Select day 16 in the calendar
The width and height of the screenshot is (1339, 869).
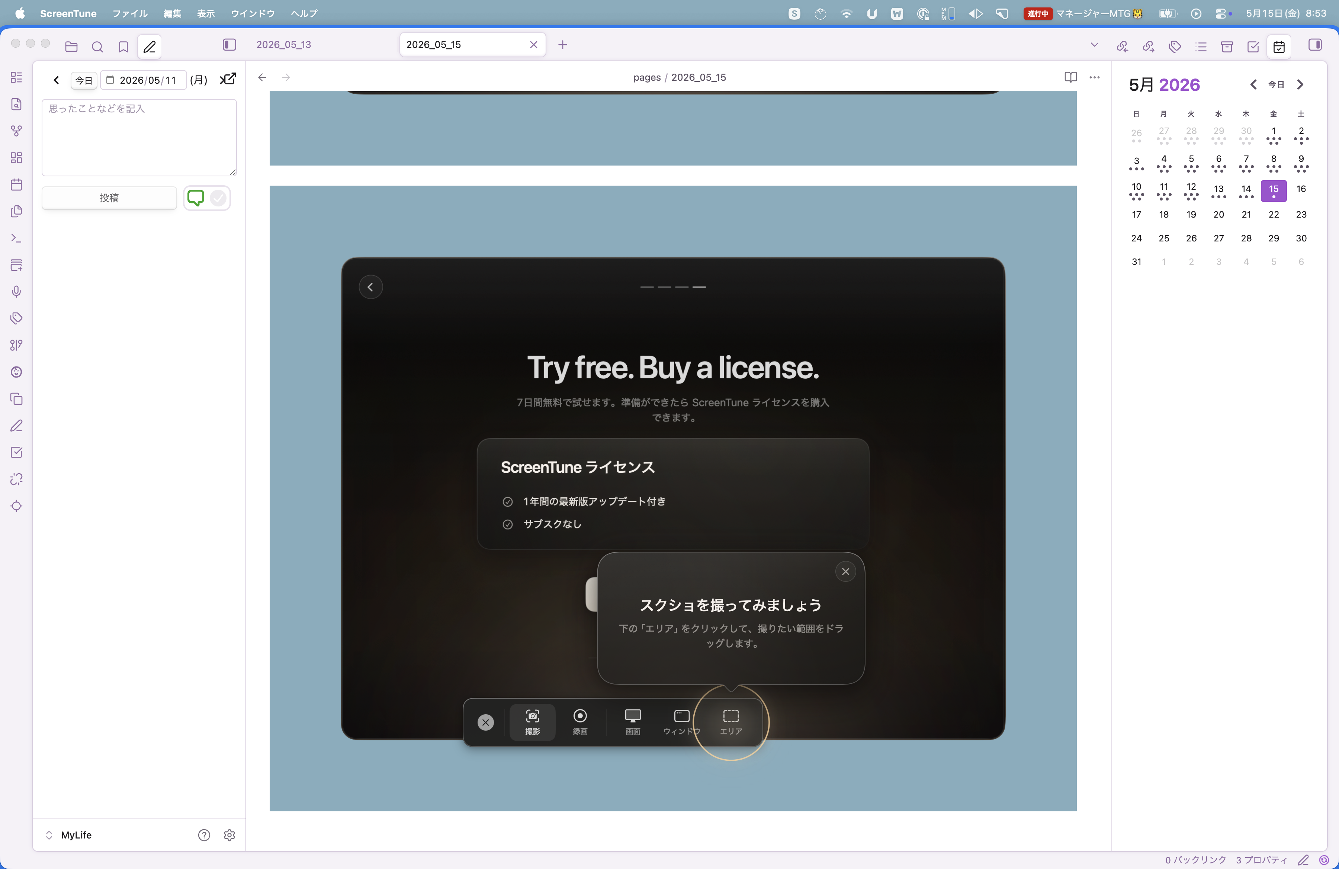pyautogui.click(x=1301, y=189)
